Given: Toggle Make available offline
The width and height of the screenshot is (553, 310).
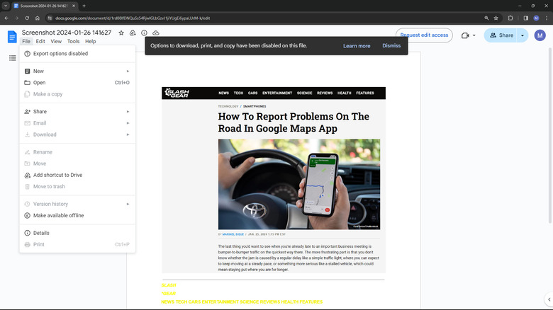Looking at the screenshot, I should (58, 215).
